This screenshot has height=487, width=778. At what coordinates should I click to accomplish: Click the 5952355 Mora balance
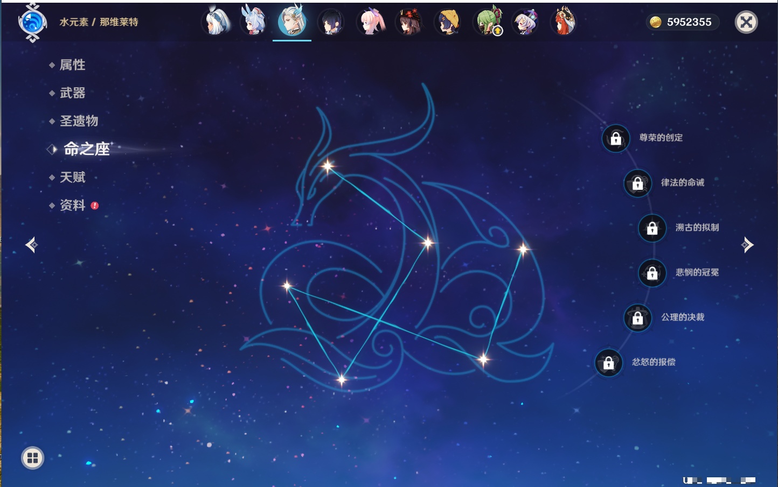point(689,22)
